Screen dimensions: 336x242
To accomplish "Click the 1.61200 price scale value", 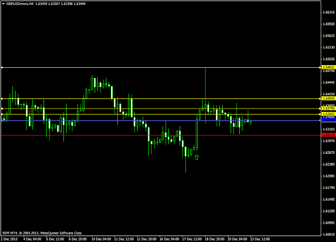I will pyautogui.click(x=328, y=211).
